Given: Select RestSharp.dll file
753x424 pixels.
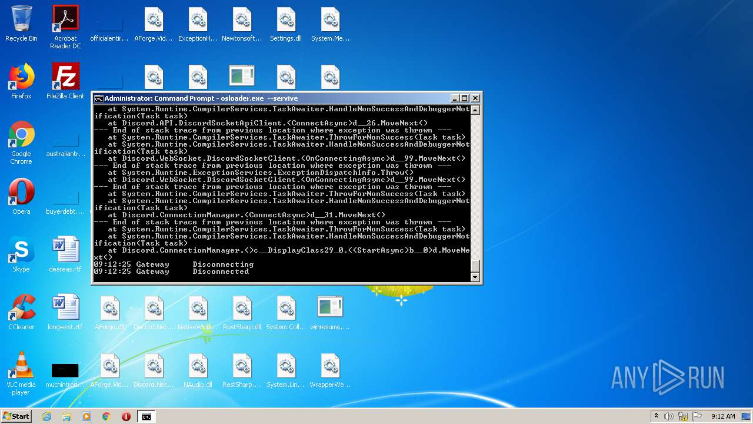Looking at the screenshot, I should point(242,313).
